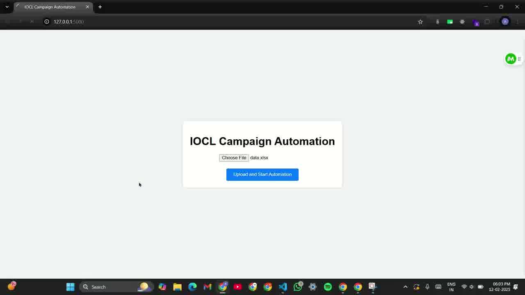Open the Chrome profile avatar
525x295 pixels.
pyautogui.click(x=505, y=22)
